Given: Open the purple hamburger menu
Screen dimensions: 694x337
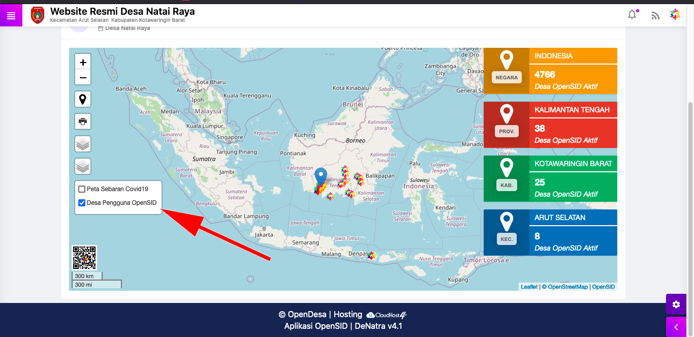Looking at the screenshot, I should tap(11, 16).
